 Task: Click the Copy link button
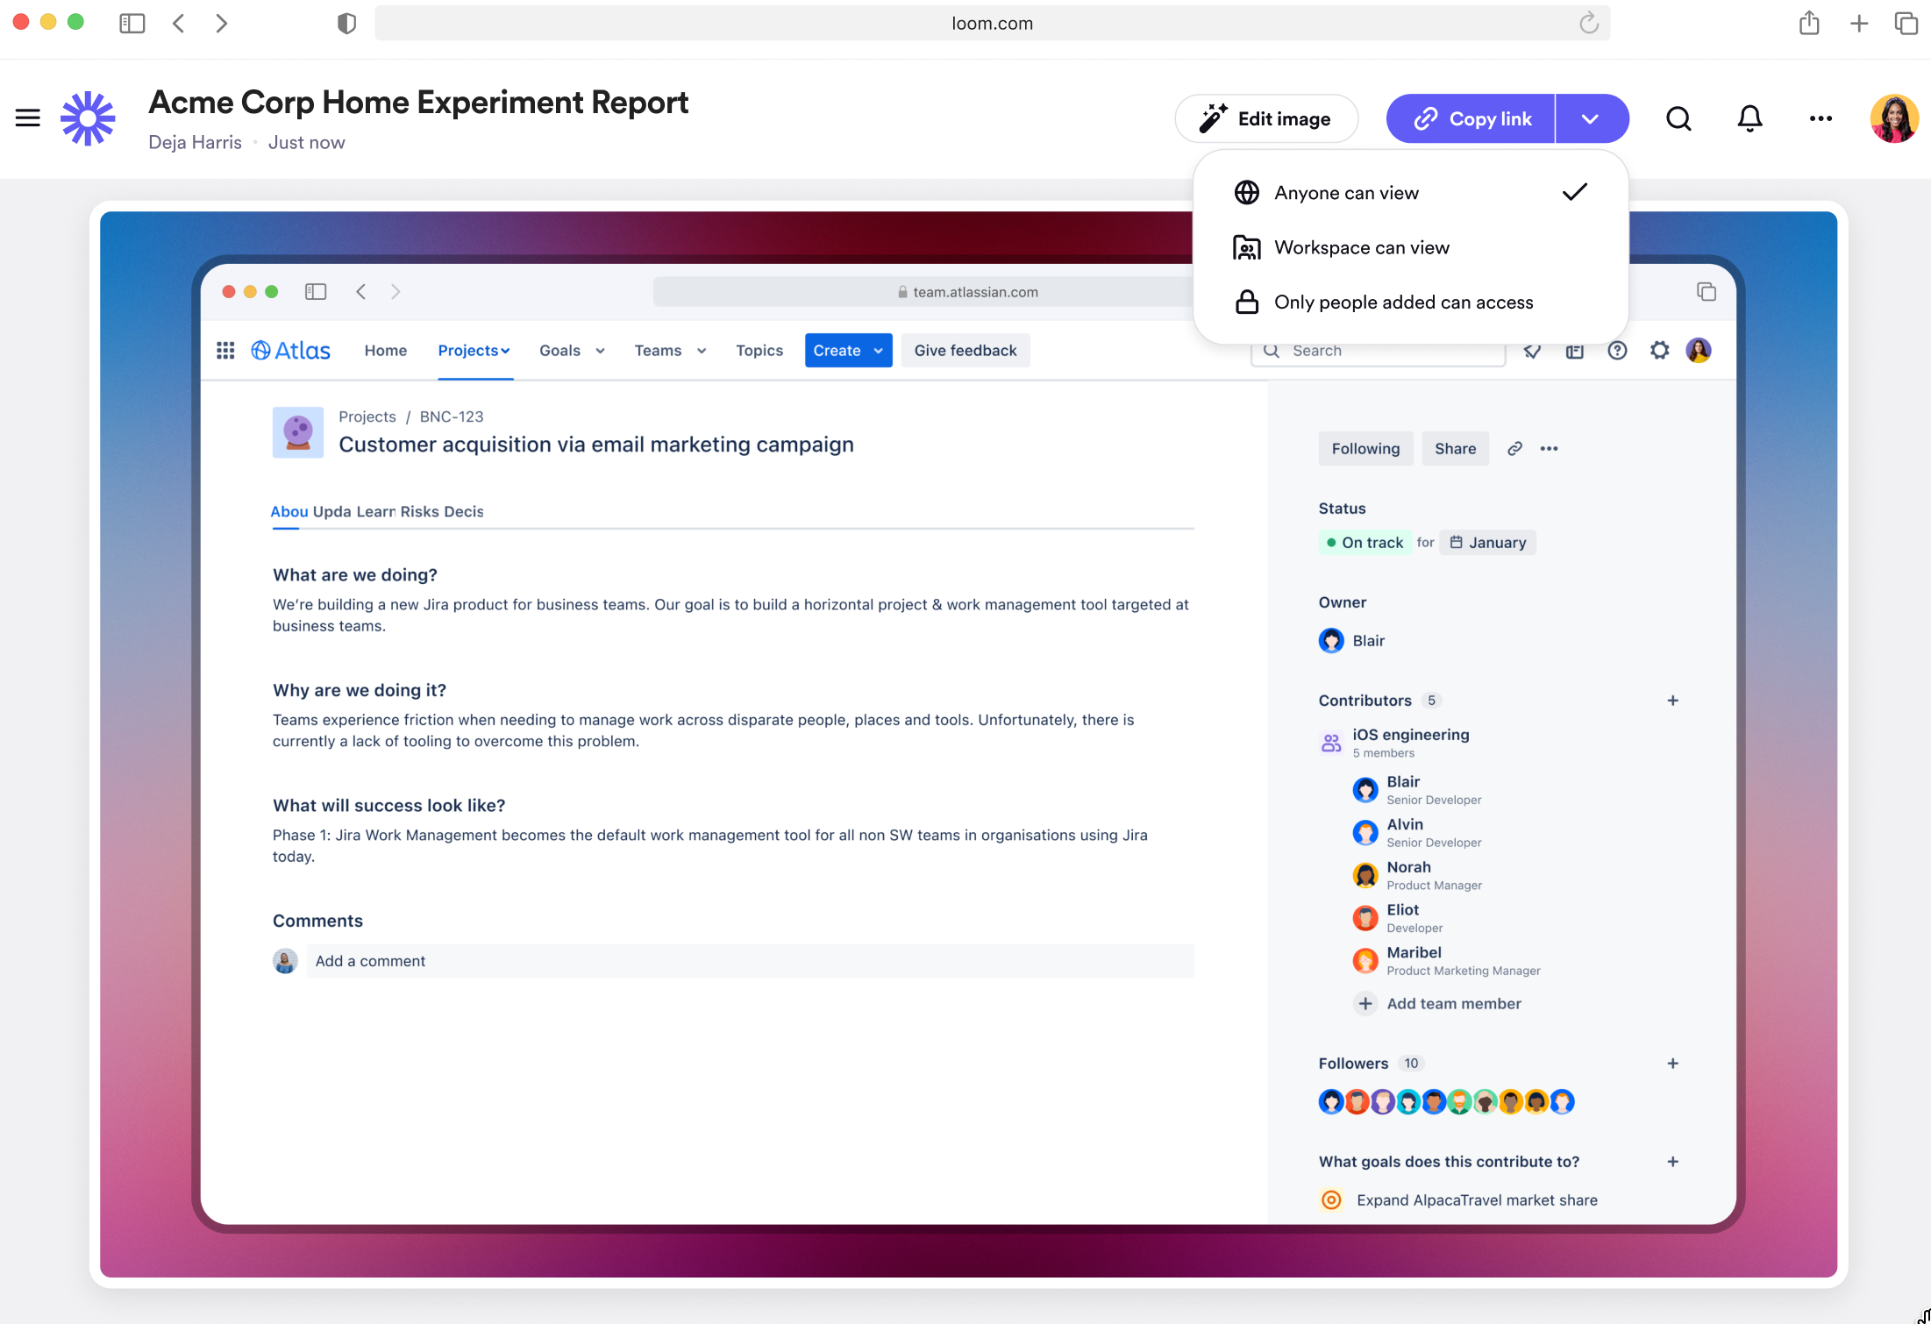click(1471, 118)
